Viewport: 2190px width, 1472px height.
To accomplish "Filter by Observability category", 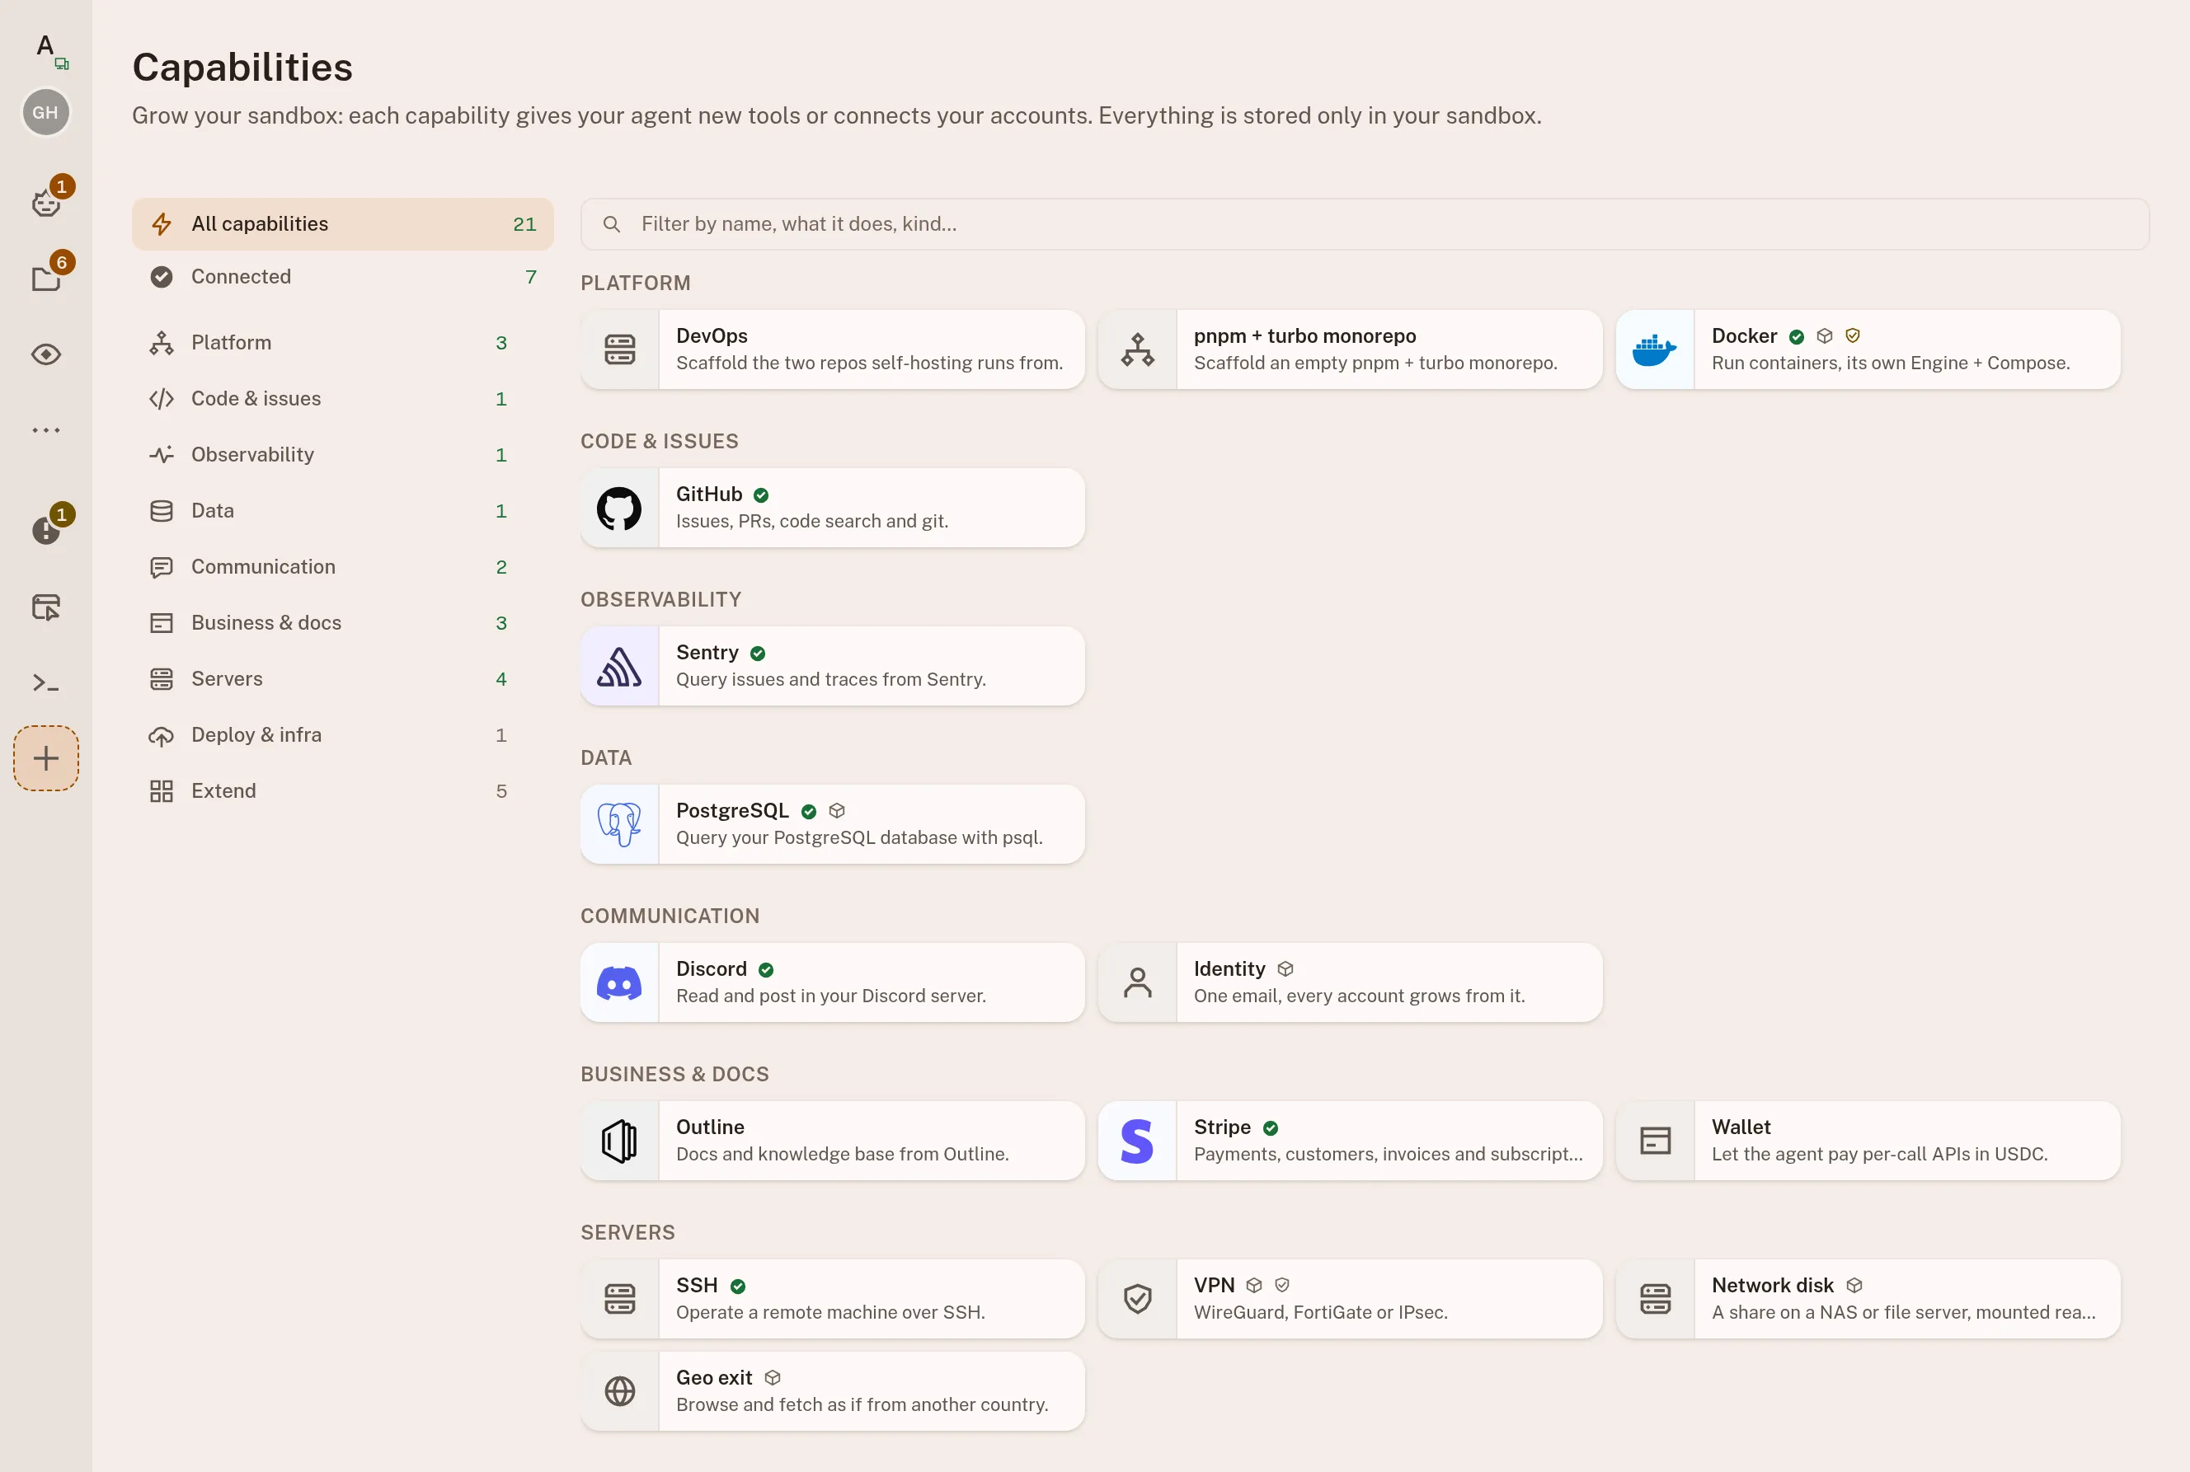I will point(343,454).
